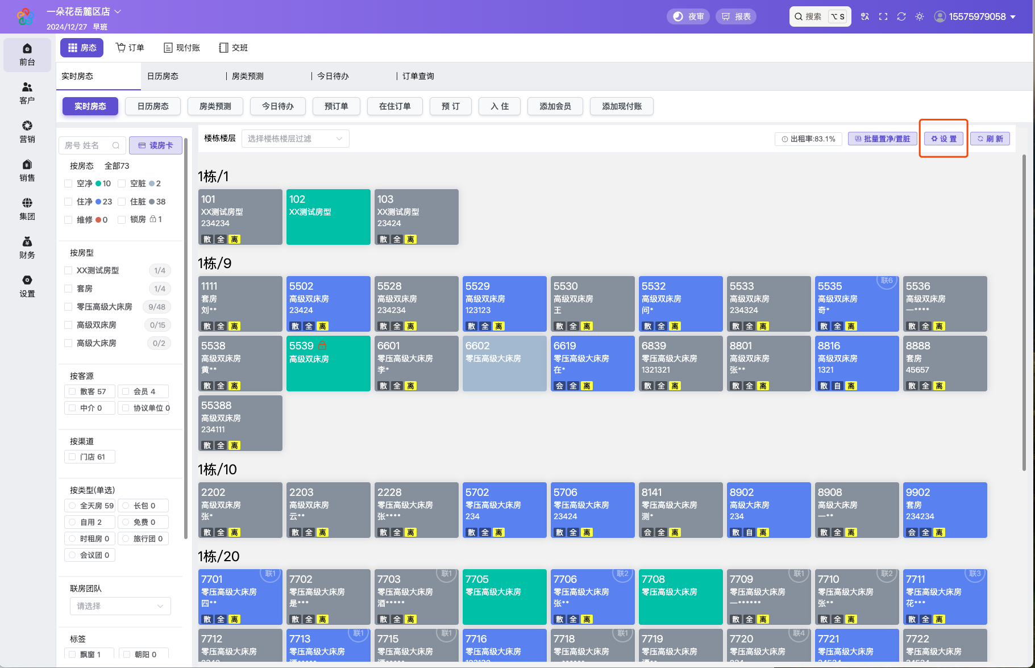The image size is (1035, 668).
Task: Click the room list vertical scrollbar
Action: click(1024, 312)
